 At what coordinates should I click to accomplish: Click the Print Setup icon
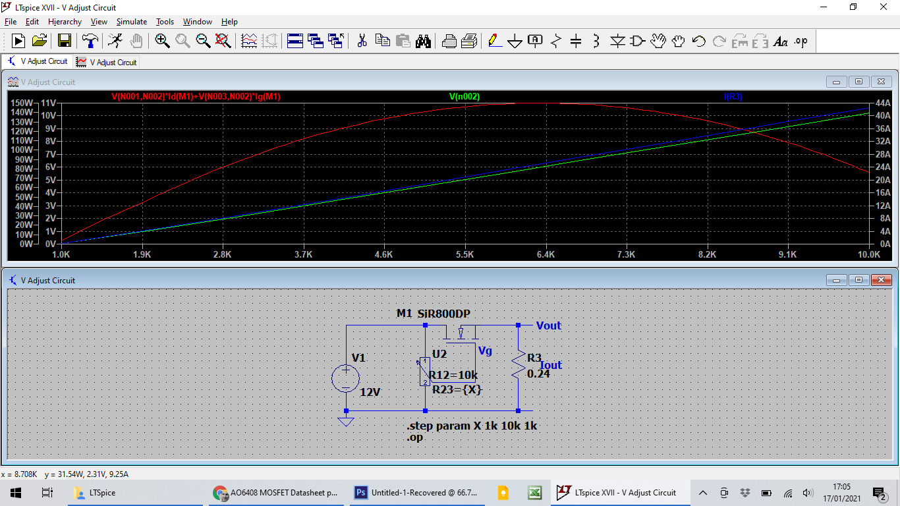click(x=449, y=41)
